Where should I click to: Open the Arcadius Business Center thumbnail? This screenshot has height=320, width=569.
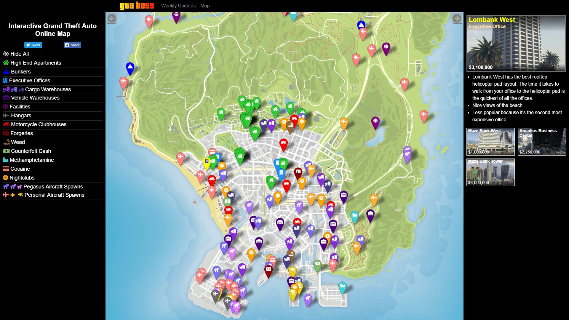coord(542,142)
